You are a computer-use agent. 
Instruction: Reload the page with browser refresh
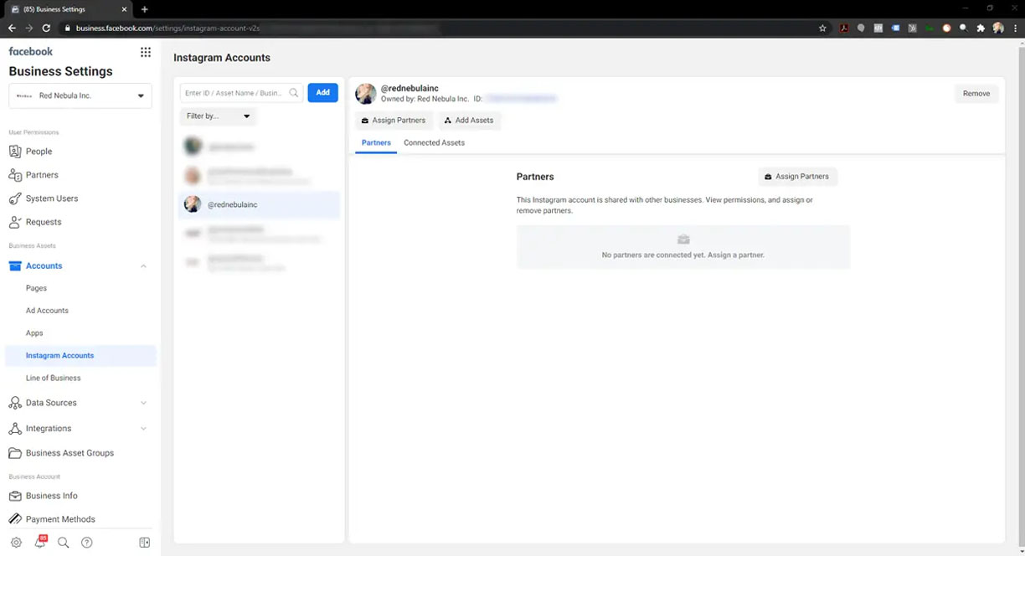[x=46, y=28]
